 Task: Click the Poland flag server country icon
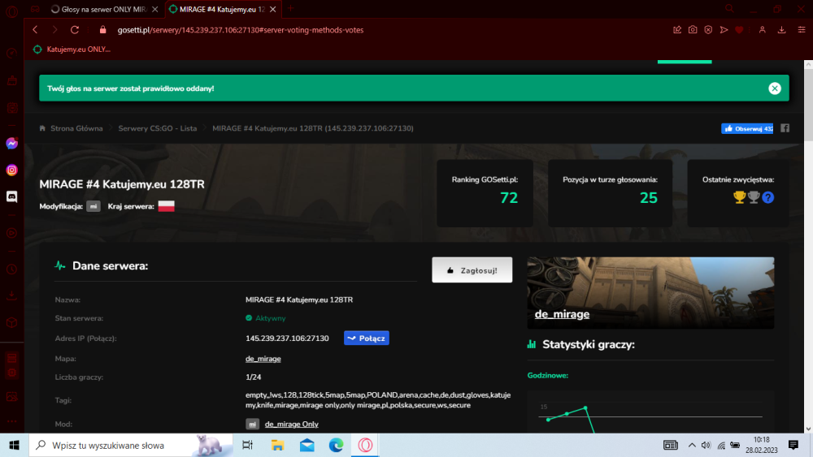[x=167, y=206]
